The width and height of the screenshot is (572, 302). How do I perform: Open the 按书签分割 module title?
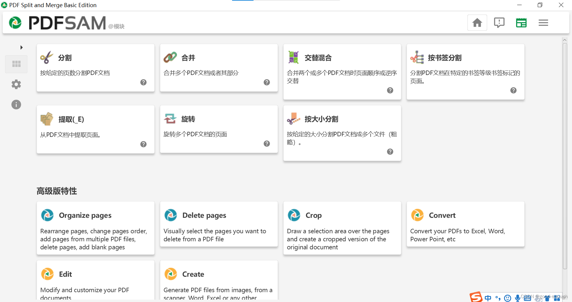[x=445, y=58]
